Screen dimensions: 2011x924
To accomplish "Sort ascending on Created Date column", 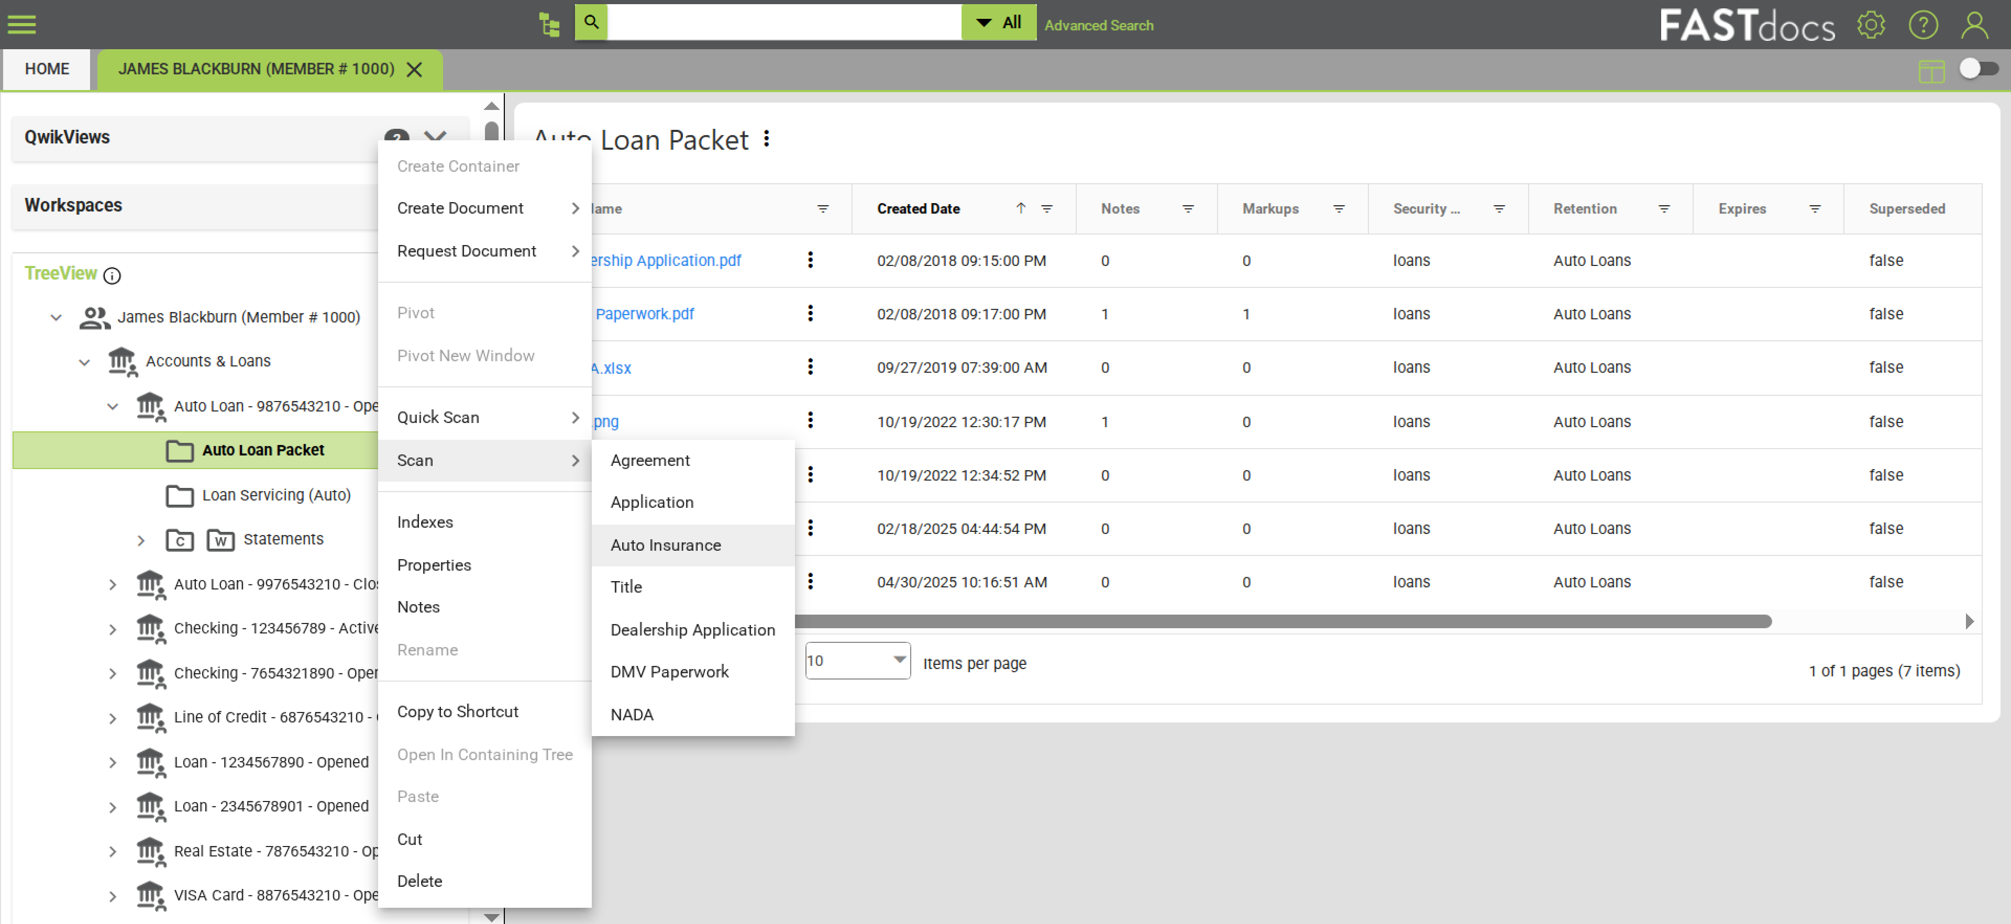I will tap(1020, 208).
